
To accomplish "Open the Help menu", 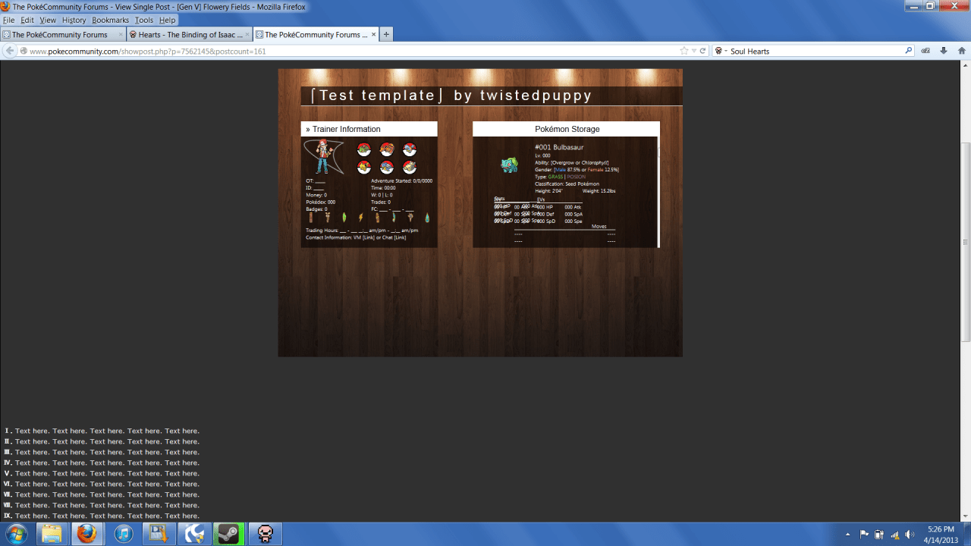I will 167,20.
